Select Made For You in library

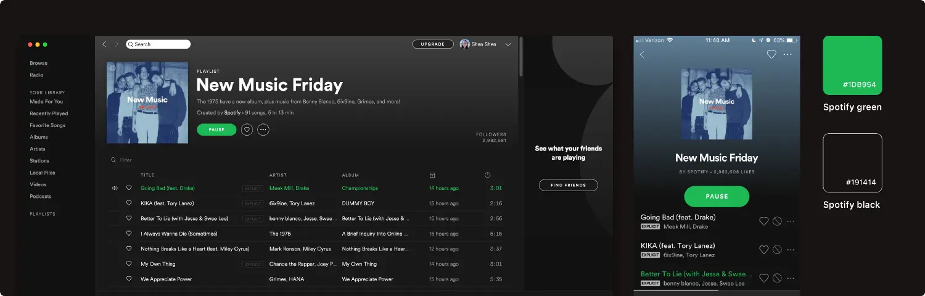46,101
